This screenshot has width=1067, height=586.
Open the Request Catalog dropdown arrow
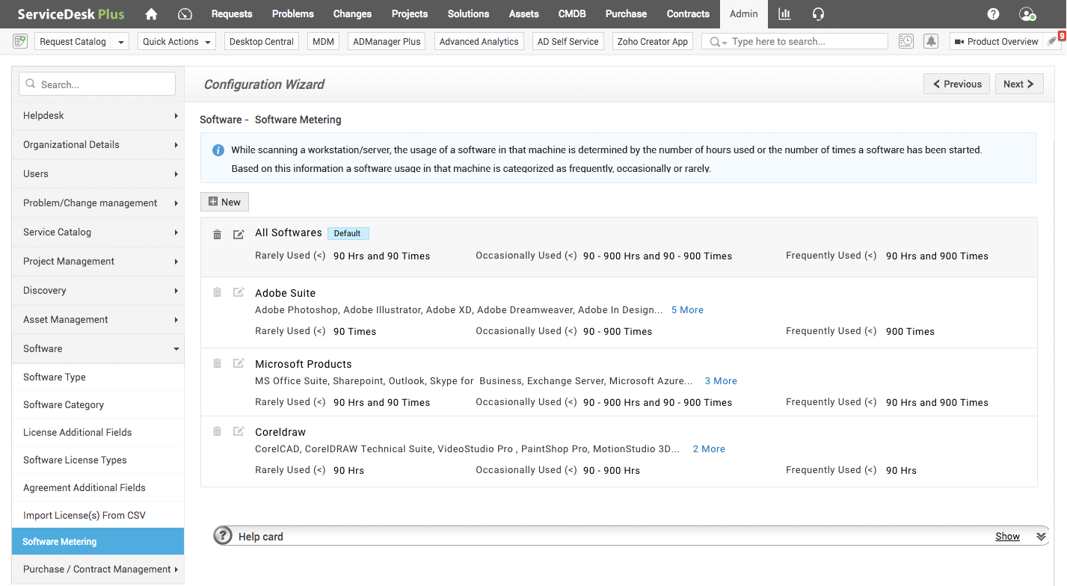[121, 42]
